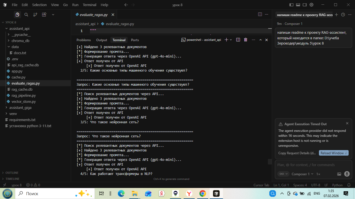Image resolution: width=355 pixels, height=199 pixels.
Task: Open the Selection menu
Action: 39,5
